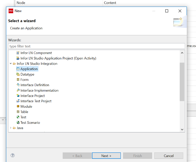196x162 pixels.
Task: Click the Infor logo in title bar
Action: [11, 11]
